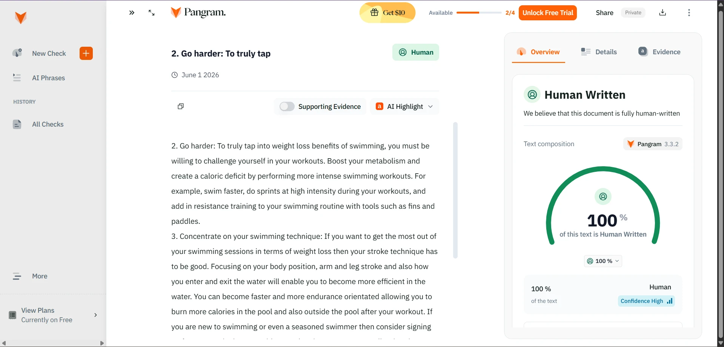This screenshot has width=724, height=347.
Task: Toggle Supporting Evidence switch on
Action: [x=287, y=107]
